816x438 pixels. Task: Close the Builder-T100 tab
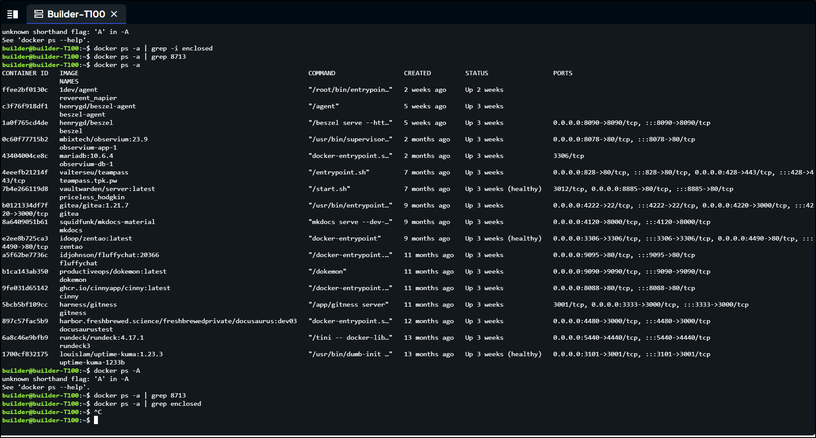114,14
